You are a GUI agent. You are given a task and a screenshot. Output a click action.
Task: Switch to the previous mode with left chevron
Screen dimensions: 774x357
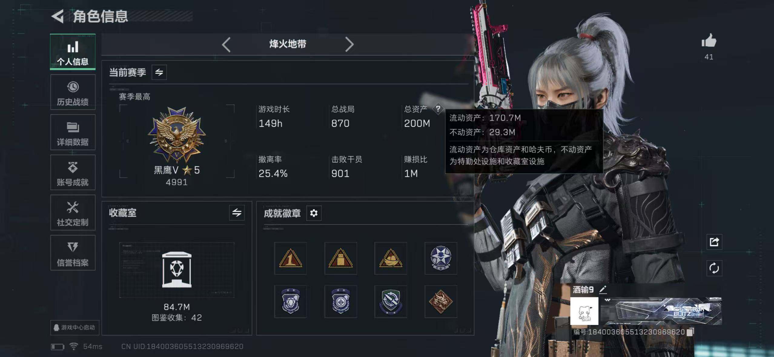point(226,45)
